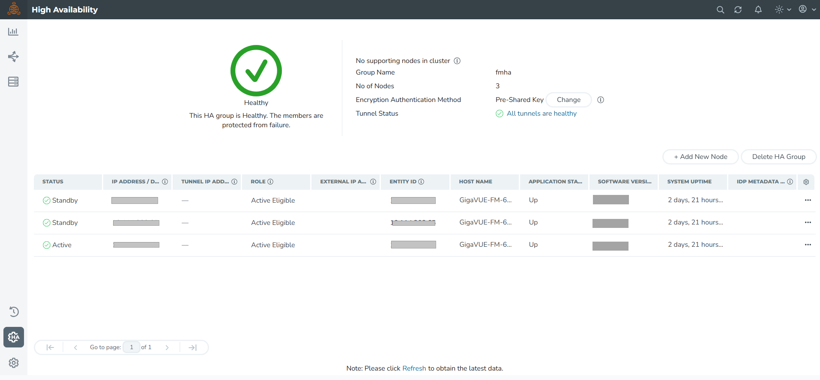Open the inventory server rack sidebar icon
Screen dimensions: 820x380
[13, 82]
